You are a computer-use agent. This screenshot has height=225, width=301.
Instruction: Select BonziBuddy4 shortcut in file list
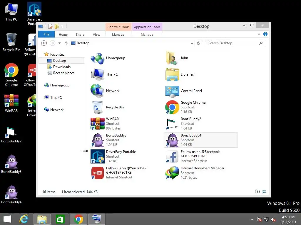click(200, 140)
